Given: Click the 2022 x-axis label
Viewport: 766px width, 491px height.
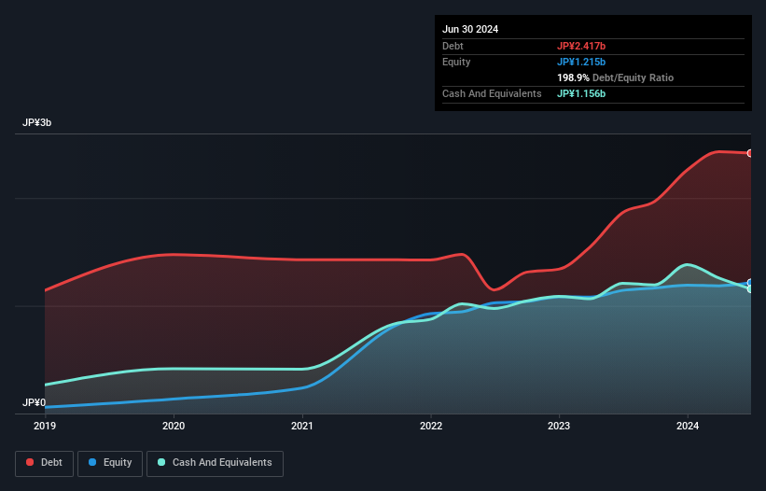Looking at the screenshot, I should 431,426.
